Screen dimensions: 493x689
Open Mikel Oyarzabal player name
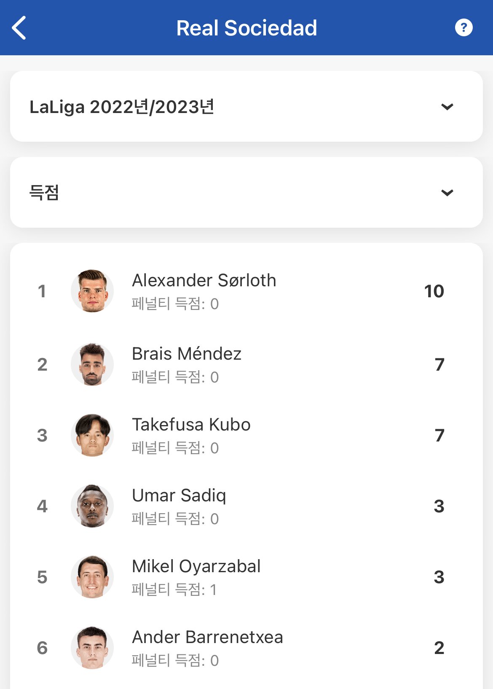tap(196, 566)
